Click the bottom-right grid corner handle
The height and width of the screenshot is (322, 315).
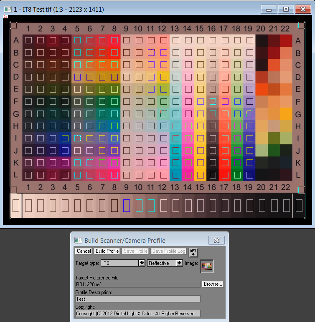coord(305,218)
